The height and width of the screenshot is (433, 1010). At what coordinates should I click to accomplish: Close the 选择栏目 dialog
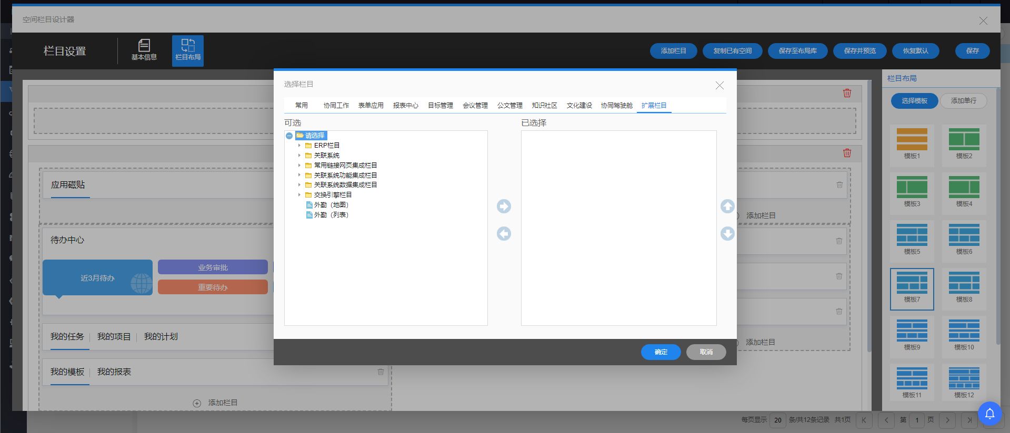pos(719,85)
